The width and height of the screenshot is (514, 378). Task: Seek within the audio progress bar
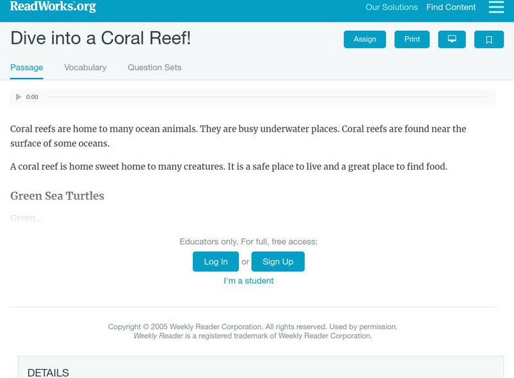(267, 97)
